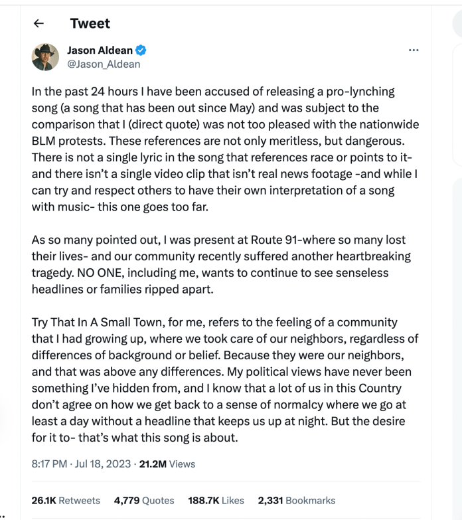Open the tweet's more options ellipsis
This screenshot has height=520, width=462.
(414, 50)
